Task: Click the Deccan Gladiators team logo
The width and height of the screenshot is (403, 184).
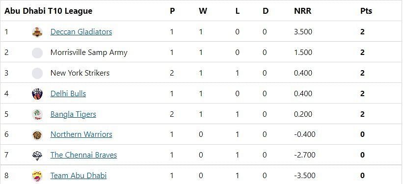Action: click(37, 32)
